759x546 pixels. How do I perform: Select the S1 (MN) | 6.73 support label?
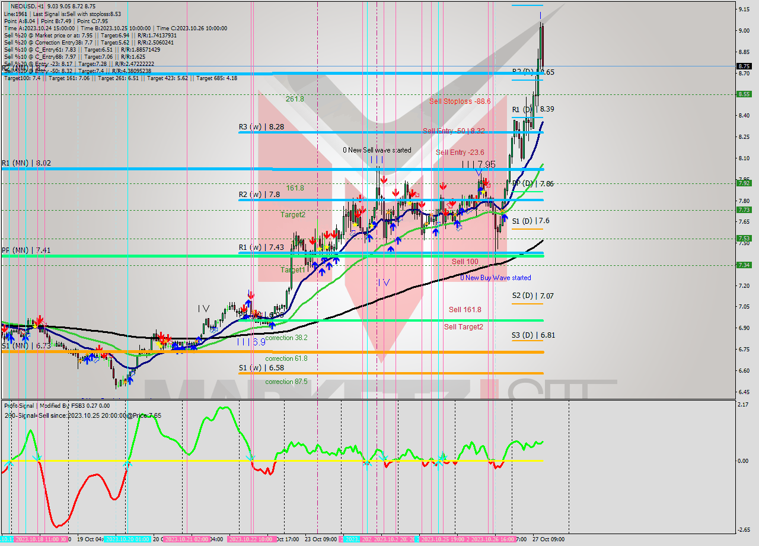pos(26,345)
